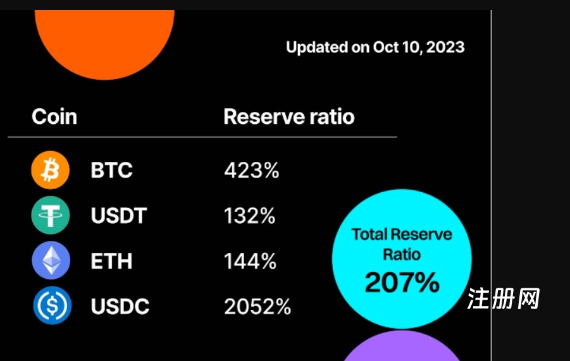570x361 pixels.
Task: Click the USDC dollar coin icon
Action: 52,306
